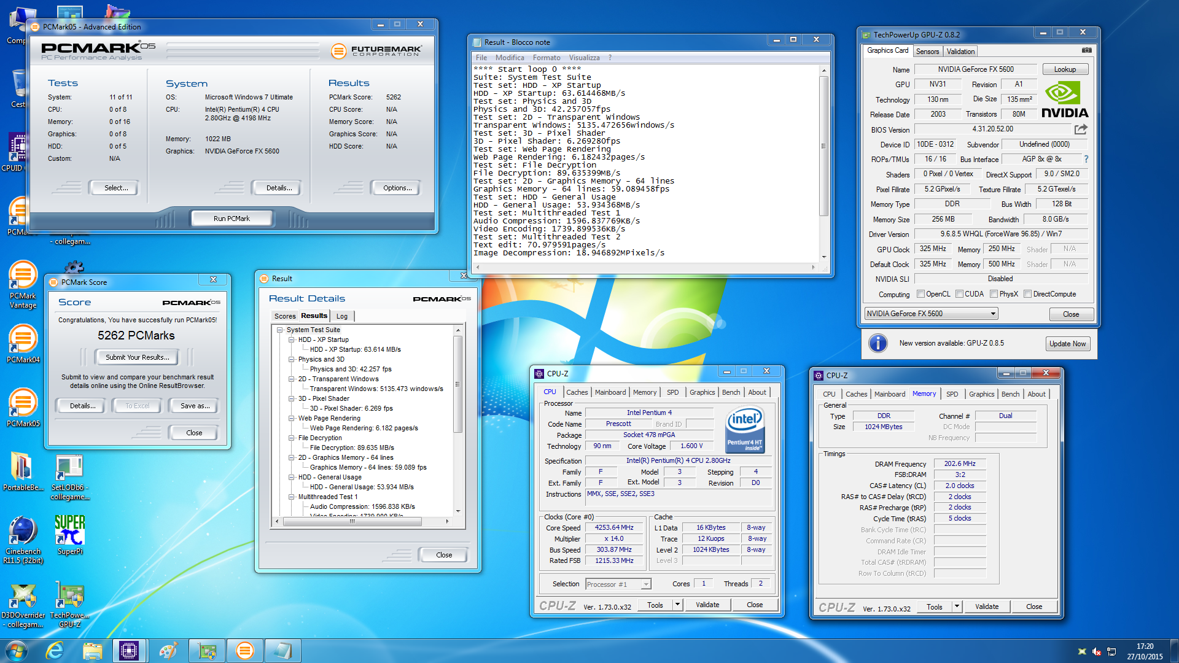Switch to Validation tab in GPU-Z
The image size is (1179, 663).
pos(960,52)
